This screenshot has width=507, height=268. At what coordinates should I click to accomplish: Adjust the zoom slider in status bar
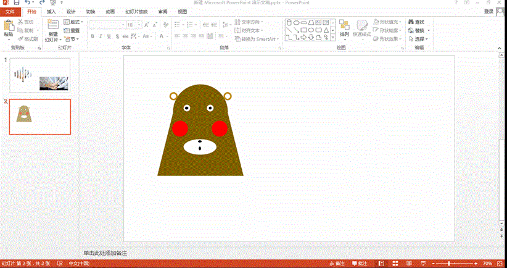click(x=449, y=264)
